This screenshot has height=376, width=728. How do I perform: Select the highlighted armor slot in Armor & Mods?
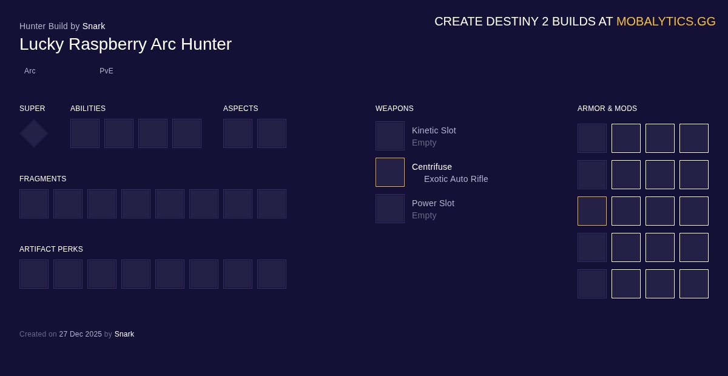(592, 211)
